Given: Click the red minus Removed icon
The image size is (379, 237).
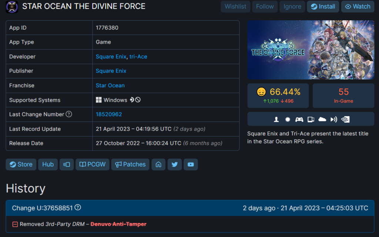Looking at the screenshot, I should pyautogui.click(x=15, y=224).
